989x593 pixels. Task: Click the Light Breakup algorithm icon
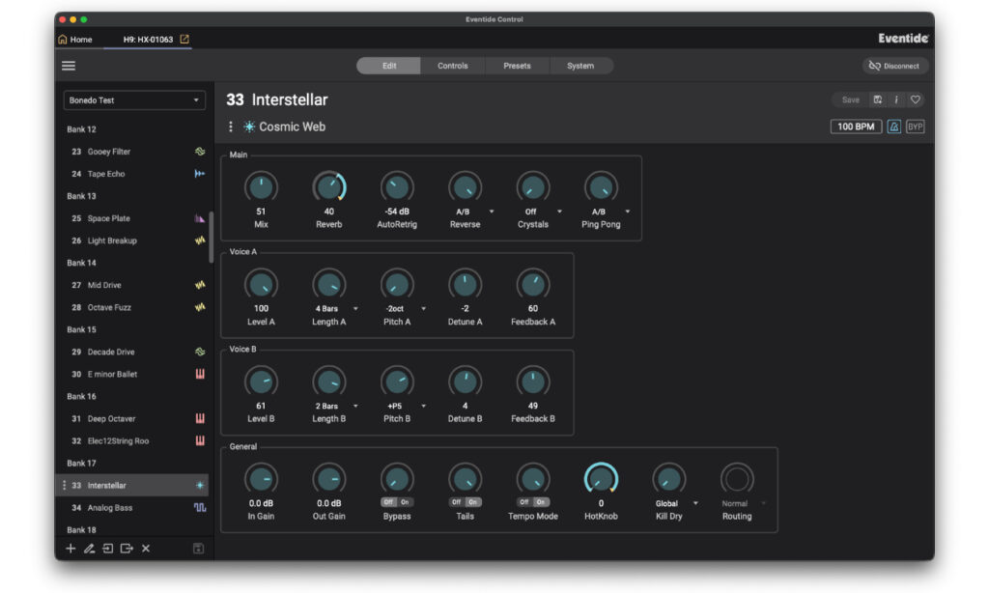click(x=200, y=240)
